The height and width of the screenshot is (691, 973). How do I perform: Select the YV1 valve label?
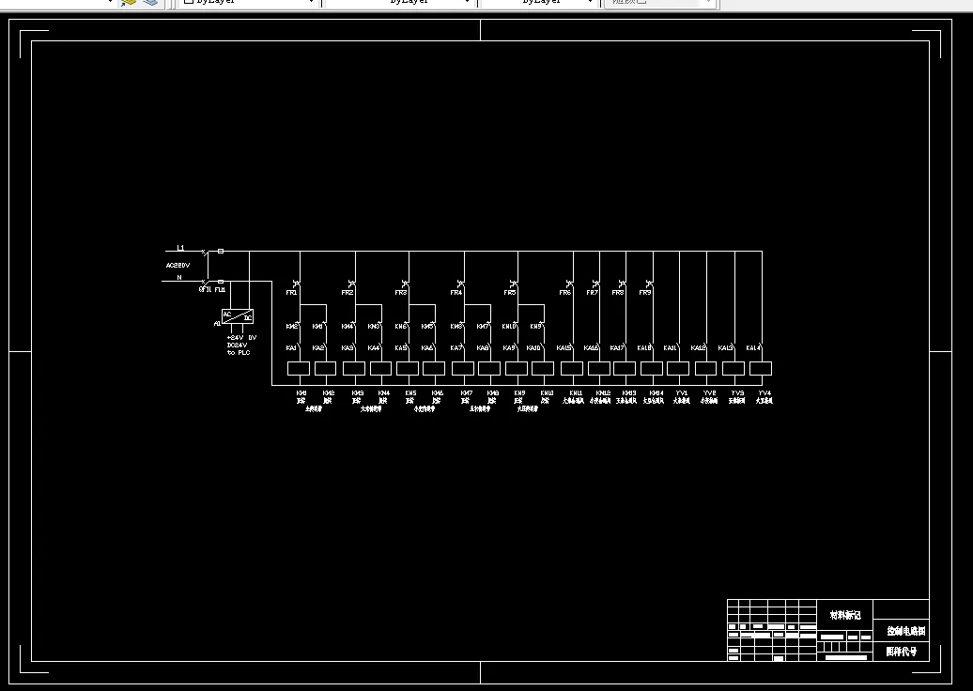[682, 393]
